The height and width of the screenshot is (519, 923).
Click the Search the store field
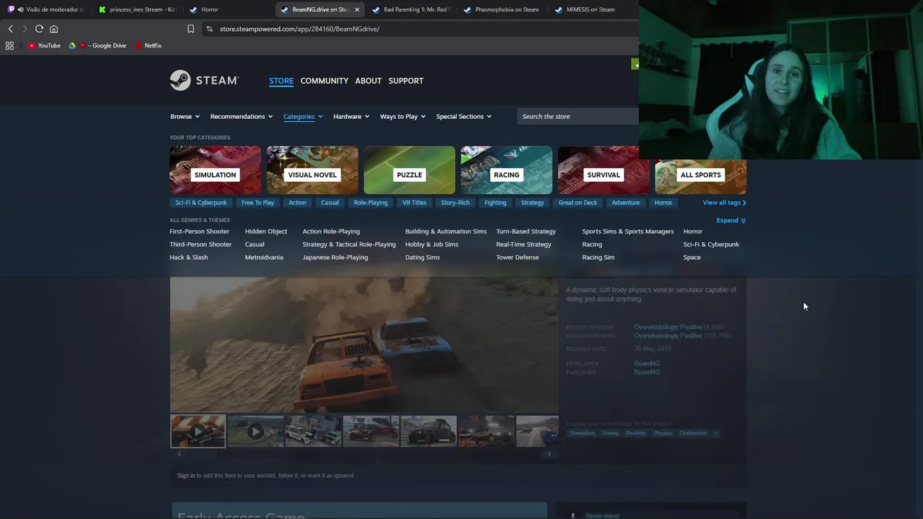(x=578, y=116)
